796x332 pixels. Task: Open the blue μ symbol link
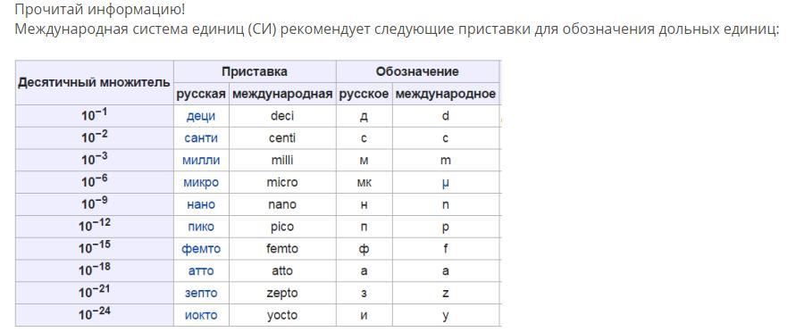[x=446, y=183]
